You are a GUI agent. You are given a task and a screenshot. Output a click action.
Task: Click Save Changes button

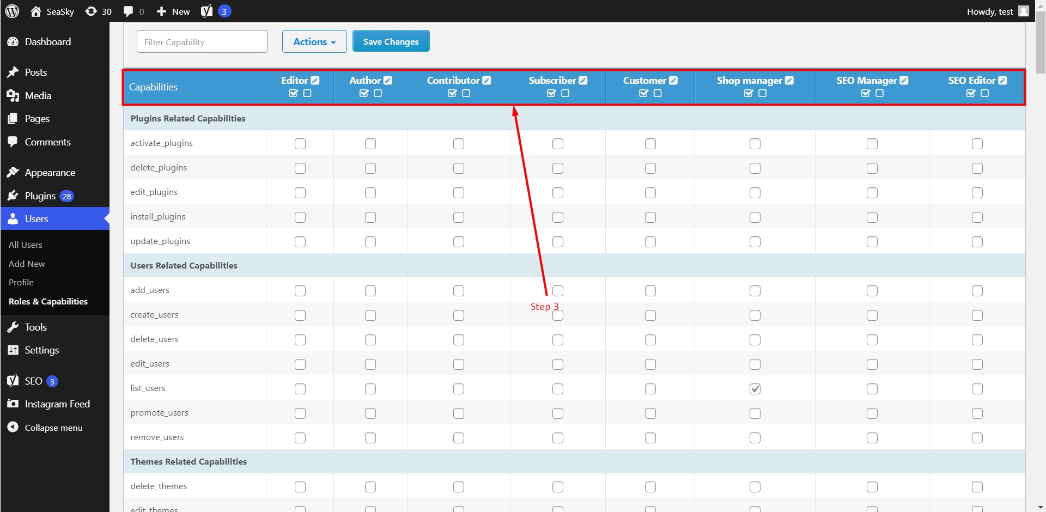tap(391, 41)
